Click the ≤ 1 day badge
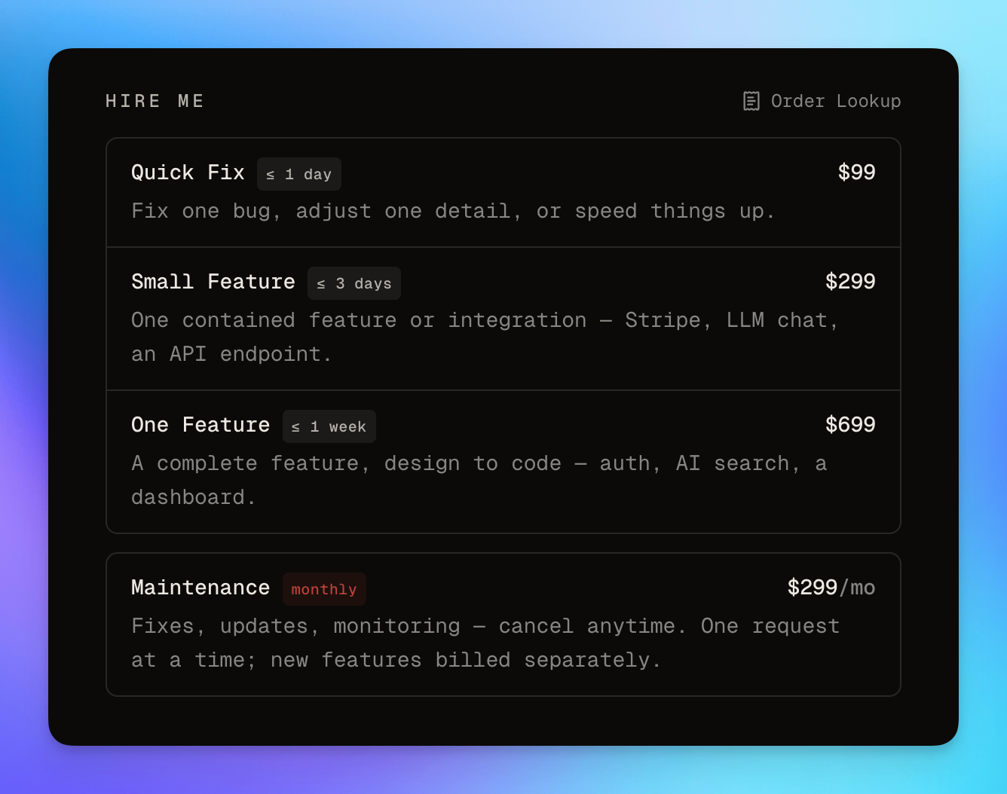The height and width of the screenshot is (794, 1007). click(299, 174)
